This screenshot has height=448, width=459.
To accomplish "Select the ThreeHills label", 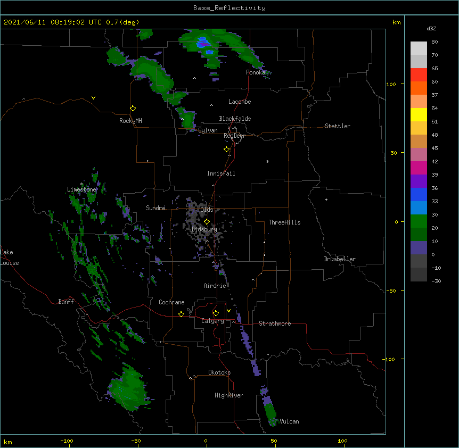I will pos(284,222).
